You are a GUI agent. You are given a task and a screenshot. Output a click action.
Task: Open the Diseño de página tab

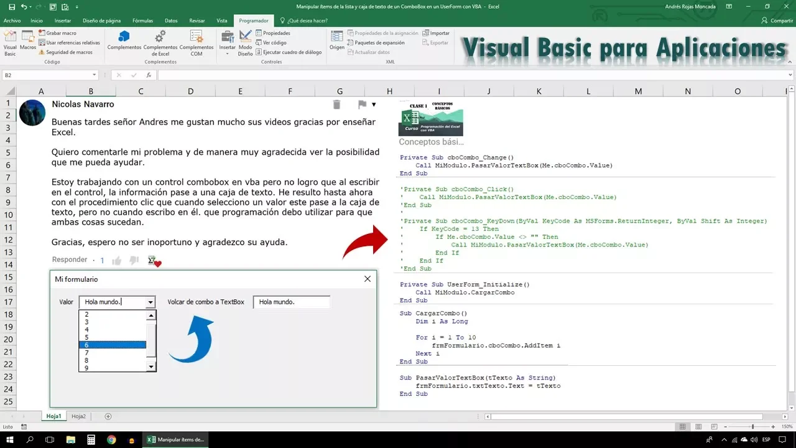click(x=103, y=21)
